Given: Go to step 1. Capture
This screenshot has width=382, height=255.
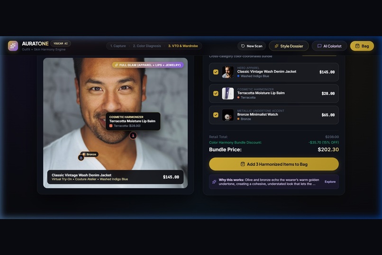Looking at the screenshot, I should 118,46.
